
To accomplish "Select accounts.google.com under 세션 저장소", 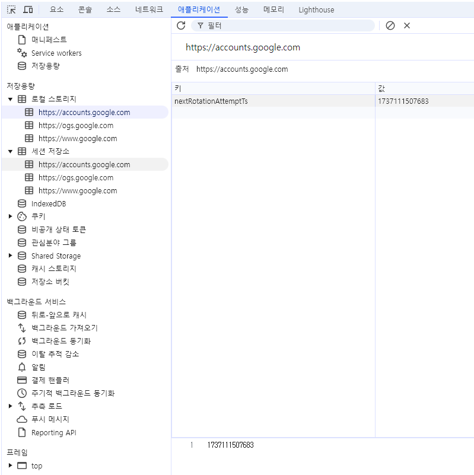I will (x=84, y=164).
